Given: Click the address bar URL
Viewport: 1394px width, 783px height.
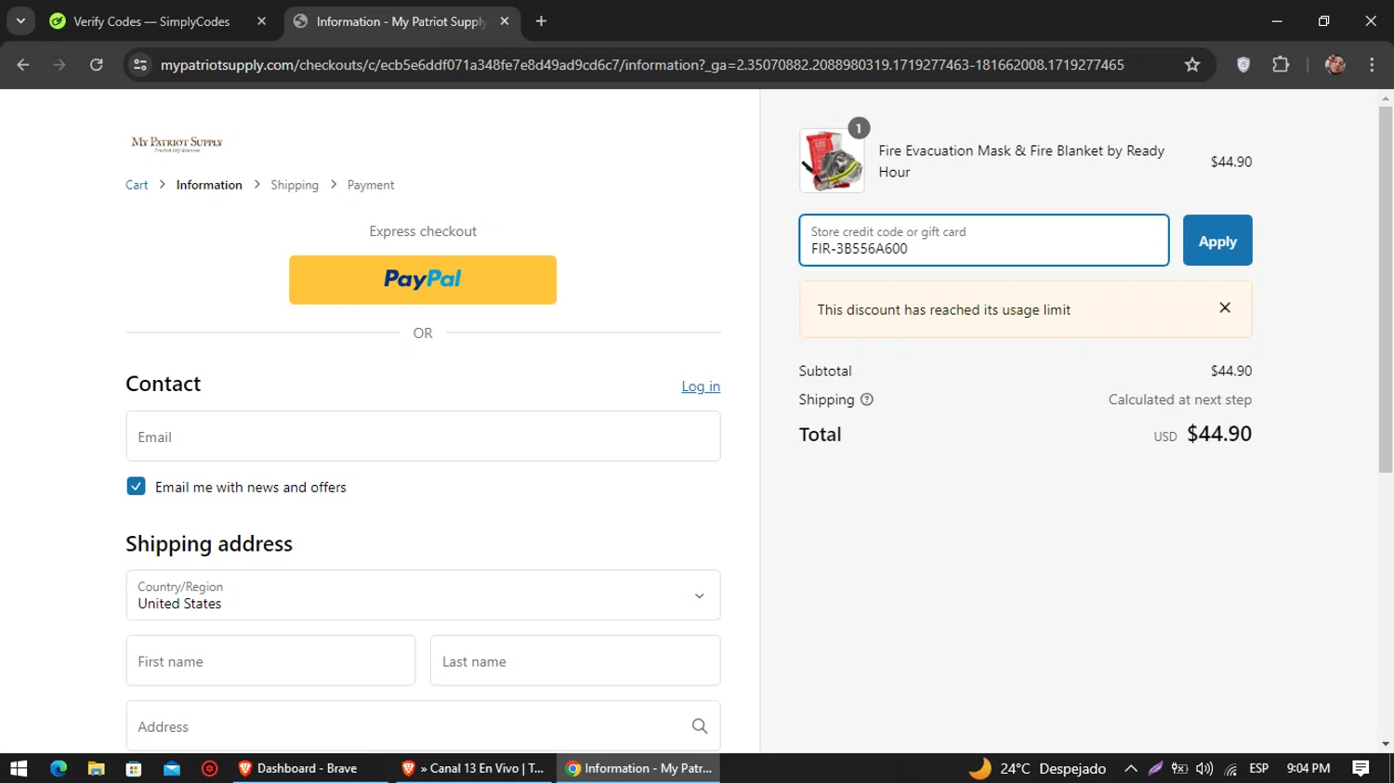Looking at the screenshot, I should click(x=642, y=65).
